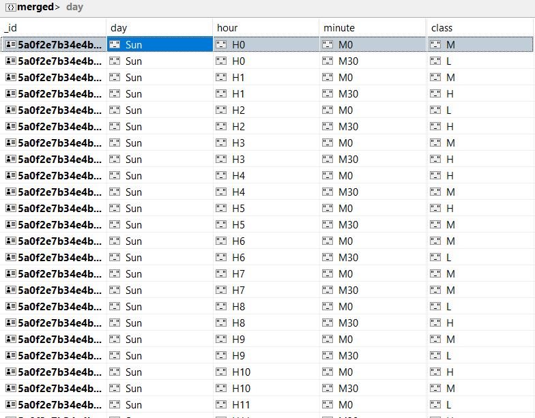Click the string icon beside class M in H10 M30 row
Image resolution: width=535 pixels, height=418 pixels.
[x=435, y=388]
